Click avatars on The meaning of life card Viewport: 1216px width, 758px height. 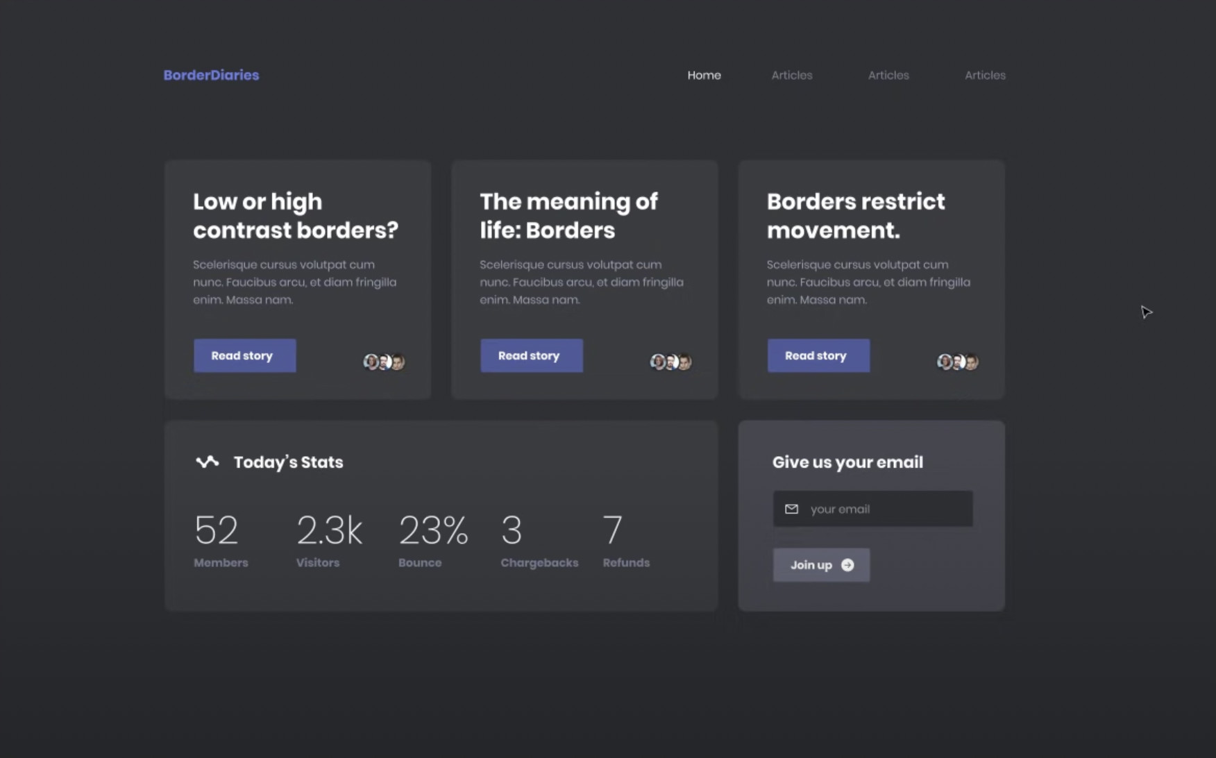[670, 362]
